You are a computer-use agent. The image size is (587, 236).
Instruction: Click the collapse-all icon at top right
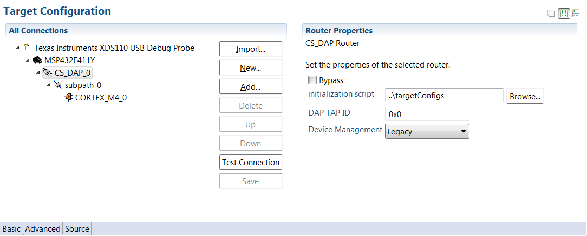tap(551, 14)
